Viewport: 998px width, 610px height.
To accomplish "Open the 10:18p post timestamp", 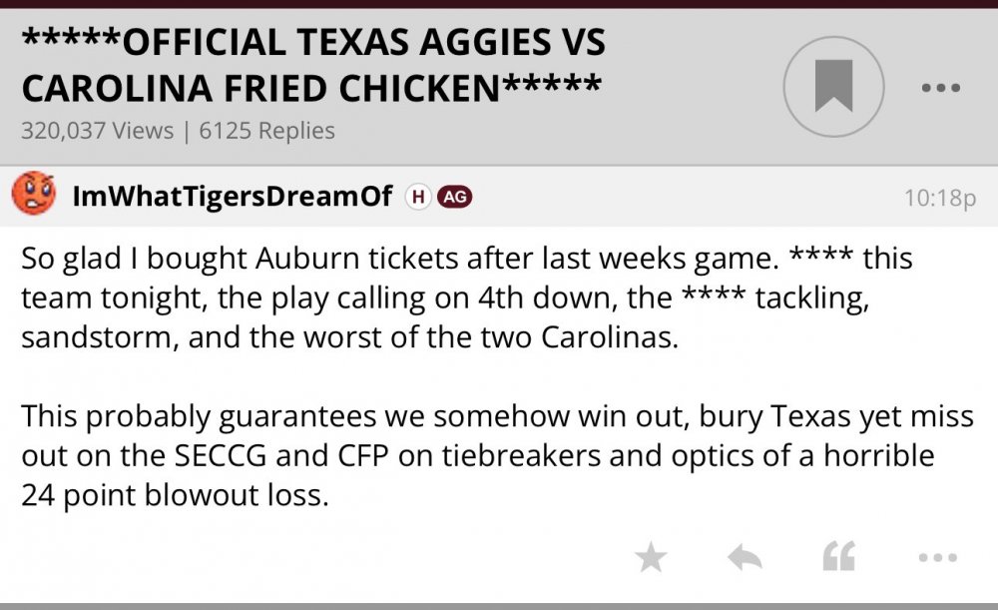I will (938, 198).
